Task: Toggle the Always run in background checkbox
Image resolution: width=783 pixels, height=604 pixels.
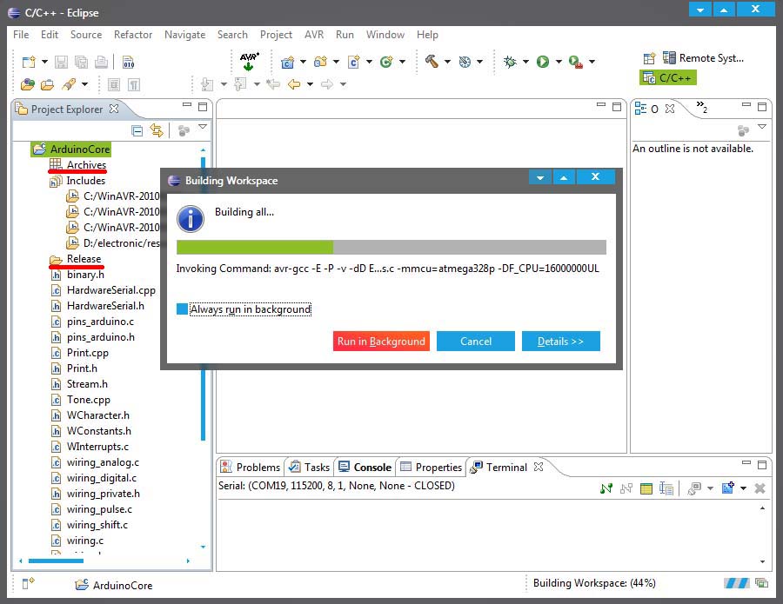Action: point(183,309)
